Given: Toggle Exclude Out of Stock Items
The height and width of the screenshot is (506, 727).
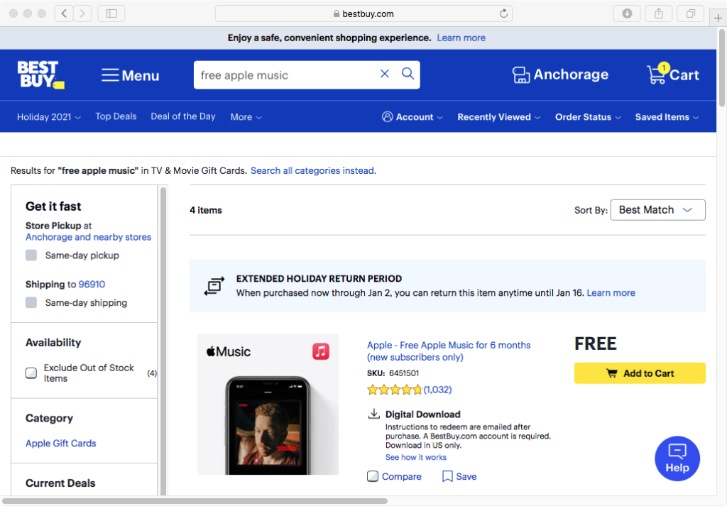Looking at the screenshot, I should point(31,373).
